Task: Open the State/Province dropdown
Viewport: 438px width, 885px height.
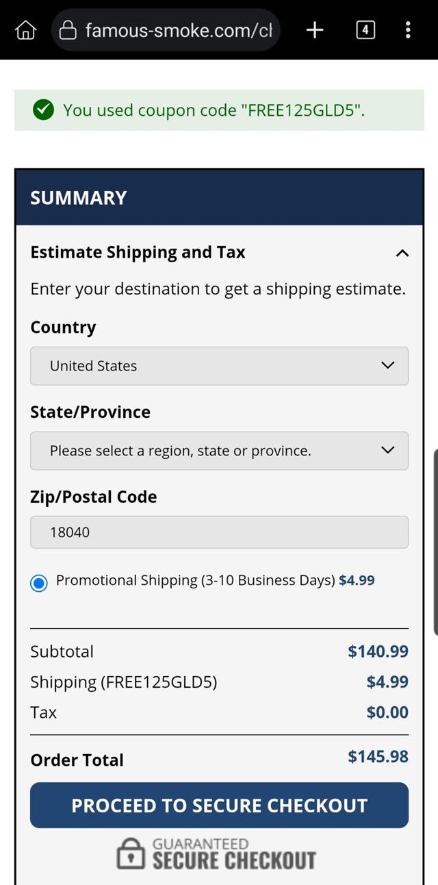Action: coord(219,451)
